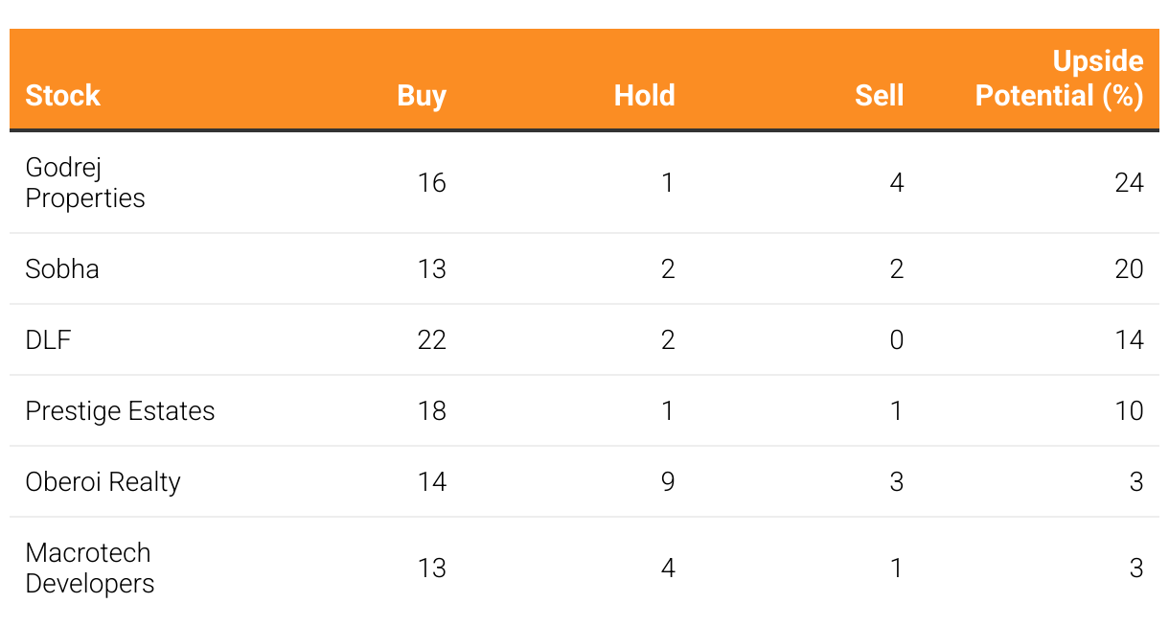Select Godrej Properties' upside value 24

1129,182
